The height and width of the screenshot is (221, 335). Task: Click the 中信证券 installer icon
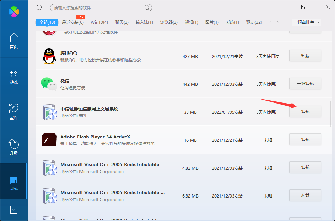pos(49,112)
